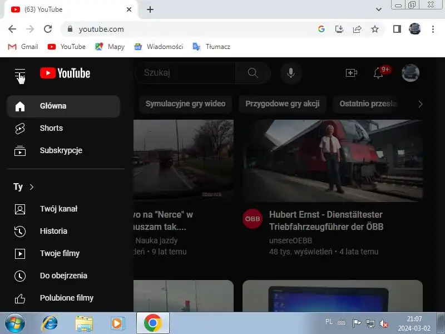Image resolution: width=445 pixels, height=334 pixels.
Task: Expand the Ty section chevron
Action: coord(32,187)
